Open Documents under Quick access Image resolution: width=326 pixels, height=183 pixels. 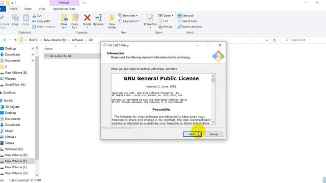click(13, 60)
